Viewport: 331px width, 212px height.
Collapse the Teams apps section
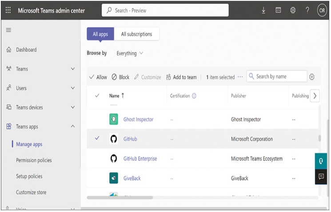click(x=73, y=126)
